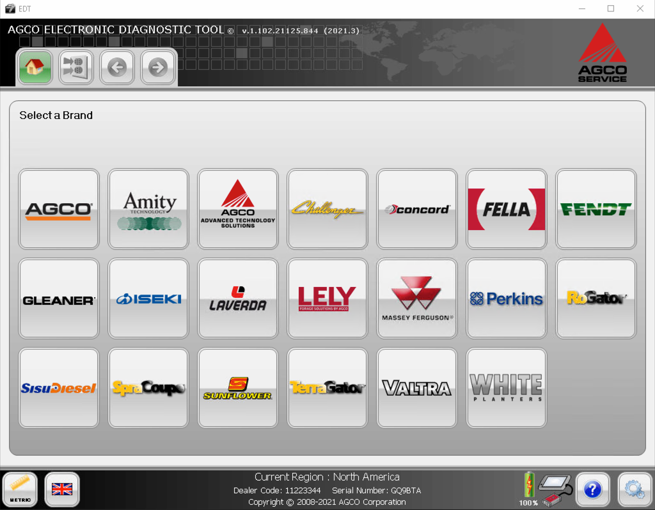Viewport: 655px width, 510px height.
Task: Open the module transfer icon beside Home
Action: click(x=75, y=66)
